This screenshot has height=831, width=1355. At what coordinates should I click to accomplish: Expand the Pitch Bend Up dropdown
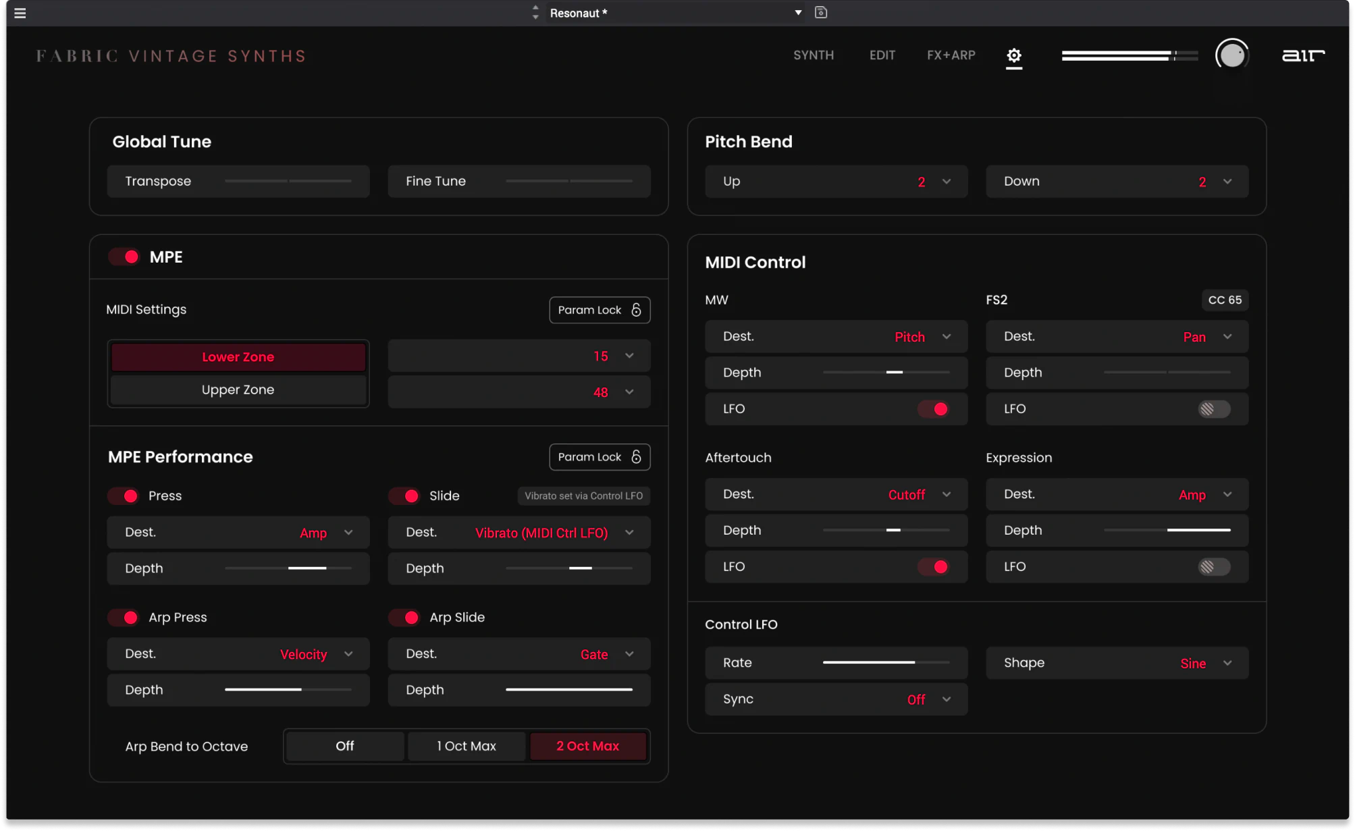pos(946,182)
